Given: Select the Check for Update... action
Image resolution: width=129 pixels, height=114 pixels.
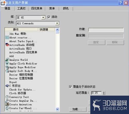Looking at the screenshot, I should [x=22, y=89].
